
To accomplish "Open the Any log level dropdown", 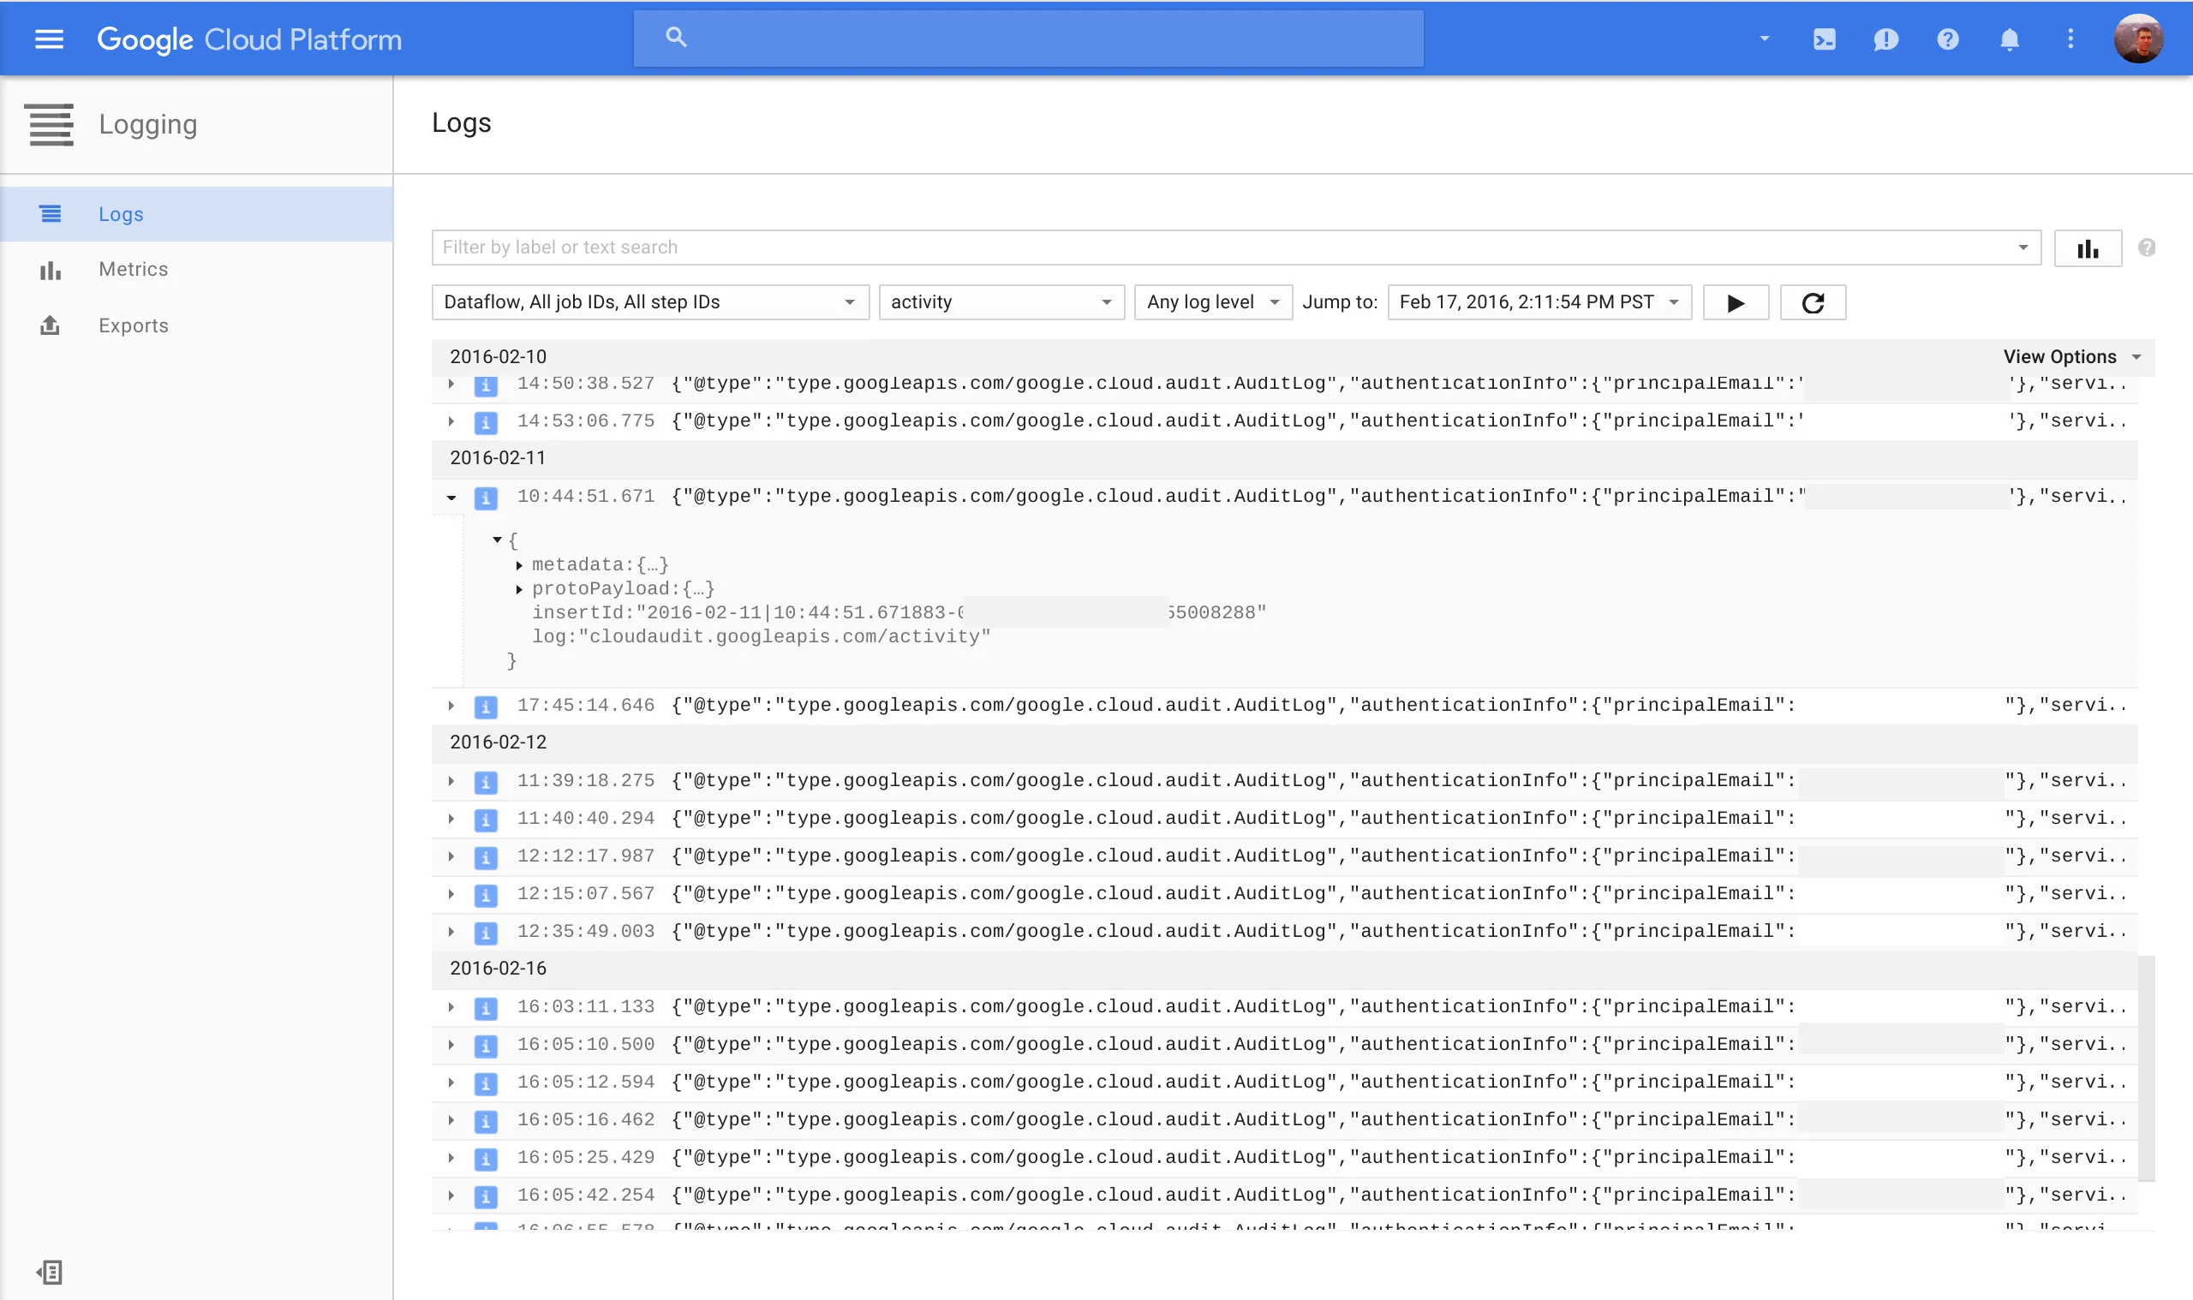I will point(1213,302).
